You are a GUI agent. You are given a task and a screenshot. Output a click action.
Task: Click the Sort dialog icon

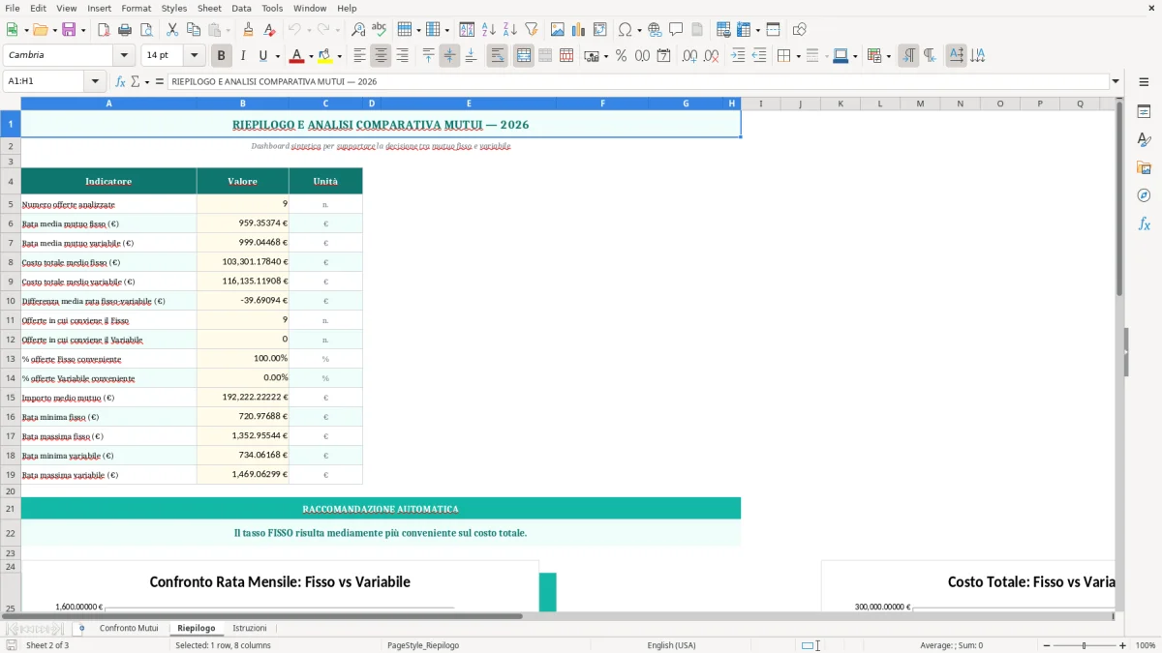(467, 30)
